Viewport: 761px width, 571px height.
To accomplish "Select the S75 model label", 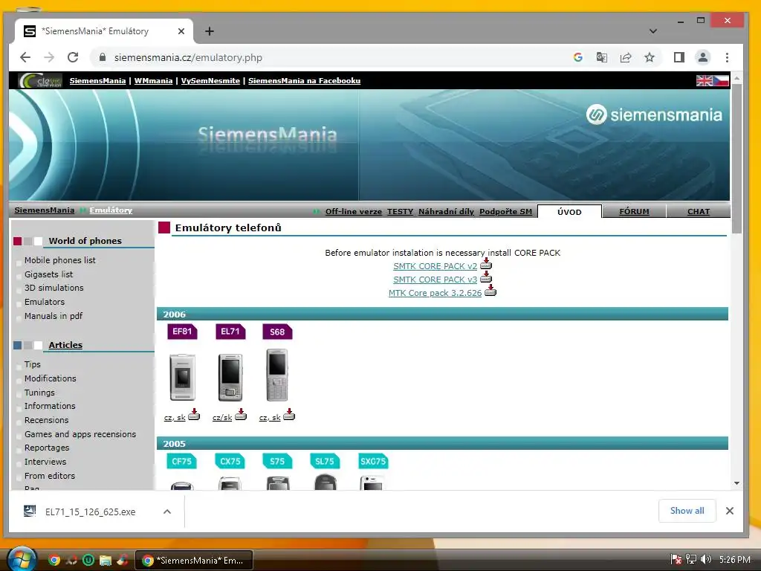I will pyautogui.click(x=277, y=461).
